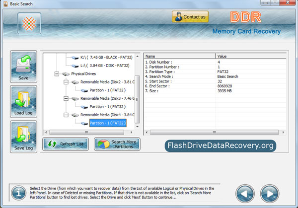Screen dimensions: 298x208
Task: Click the '5. Start Sector :' row
Action: pyautogui.click(x=215, y=81)
